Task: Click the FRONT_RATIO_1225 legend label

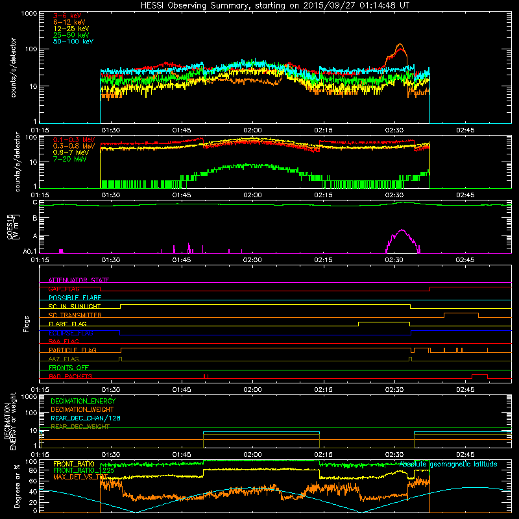Action: pyautogui.click(x=84, y=470)
